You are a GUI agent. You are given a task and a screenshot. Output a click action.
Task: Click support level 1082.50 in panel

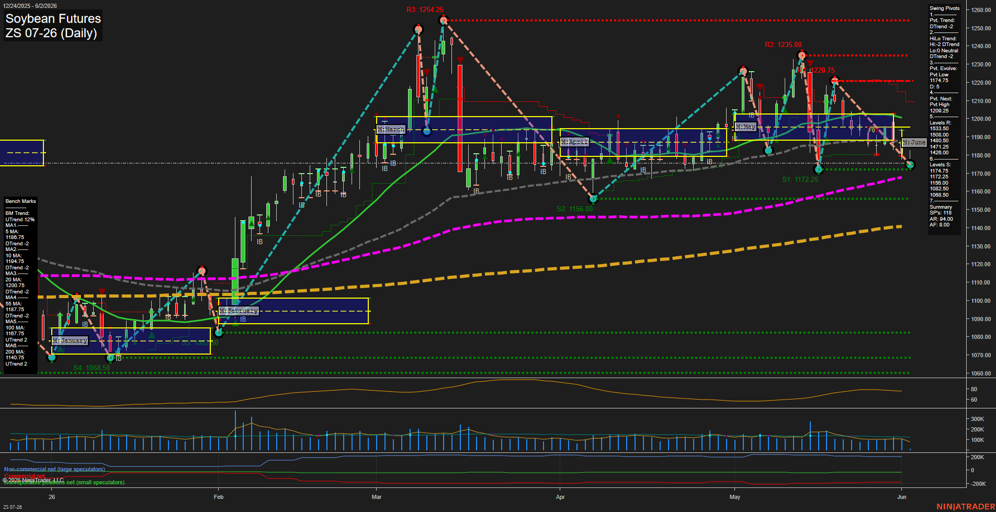[939, 189]
